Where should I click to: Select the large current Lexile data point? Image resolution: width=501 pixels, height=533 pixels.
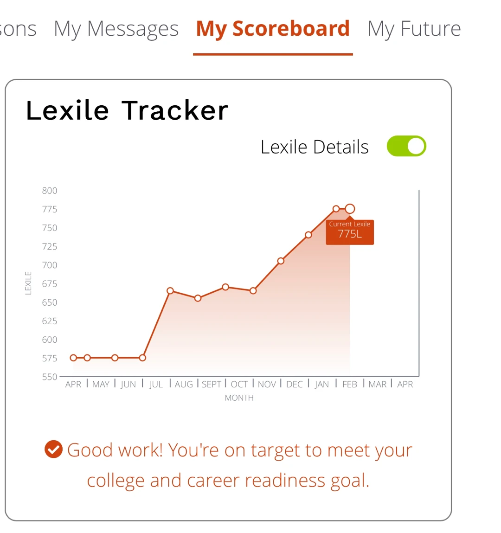coord(350,209)
